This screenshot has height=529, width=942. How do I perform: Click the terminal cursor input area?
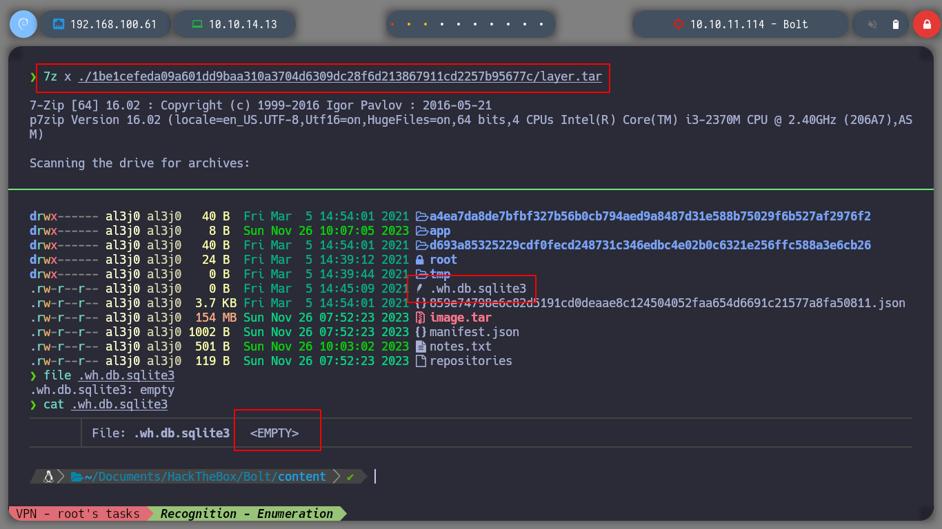pyautogui.click(x=376, y=477)
